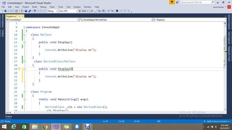Open the Start button dropdown arrow
Screen dimensions: 232x130
(x=88, y=11)
